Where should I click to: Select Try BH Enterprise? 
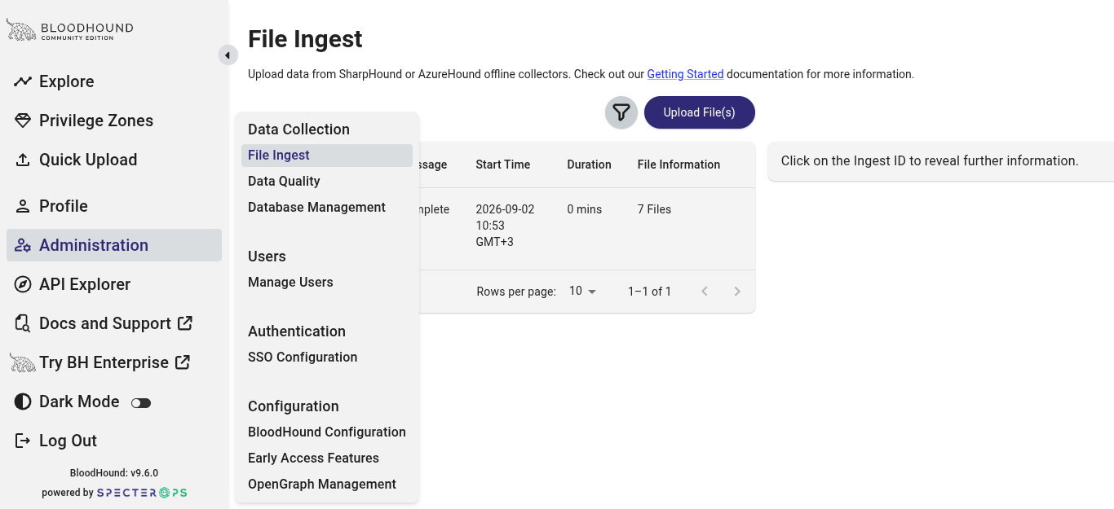[x=114, y=362]
